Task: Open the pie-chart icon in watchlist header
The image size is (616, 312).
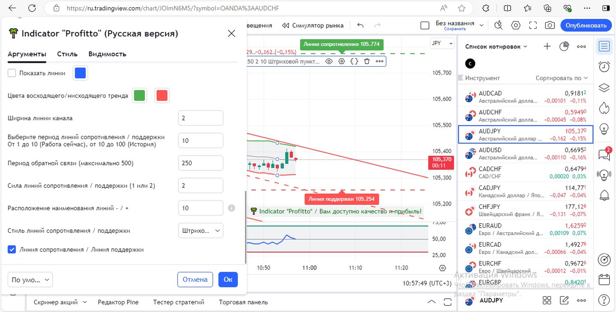Action: click(x=565, y=47)
